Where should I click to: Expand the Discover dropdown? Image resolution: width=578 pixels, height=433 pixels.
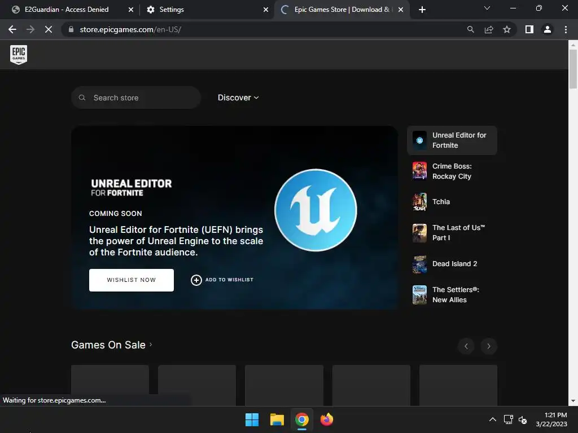pyautogui.click(x=238, y=98)
